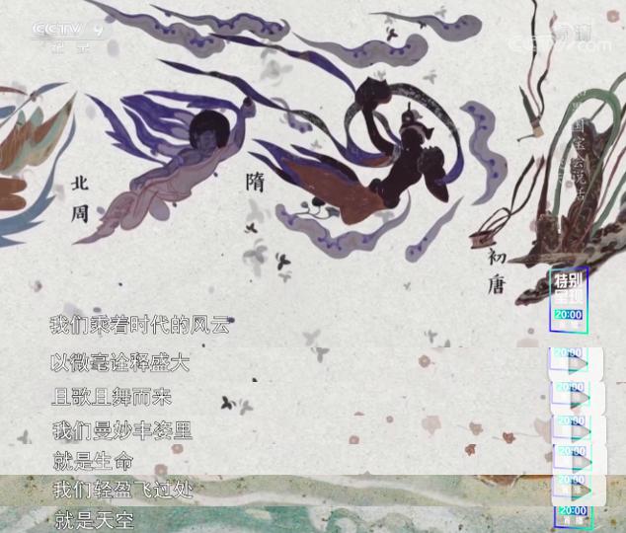Select the 特别呈现 20:00 badge
Viewport: 626px width, 533px height.
(x=569, y=298)
